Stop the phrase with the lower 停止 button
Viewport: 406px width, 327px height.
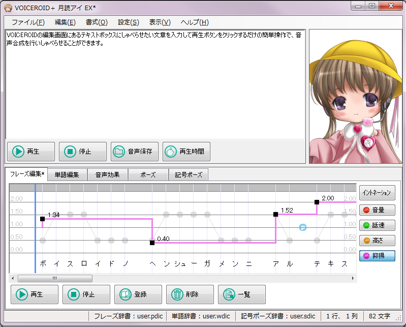86,294
